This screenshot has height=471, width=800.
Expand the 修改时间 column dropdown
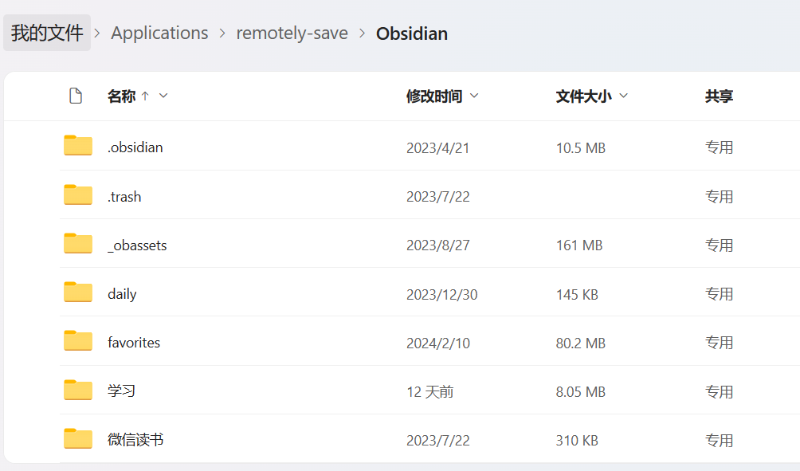(x=474, y=96)
